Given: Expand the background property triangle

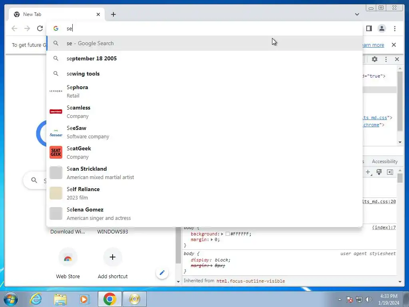Looking at the screenshot, I should pyautogui.click(x=222, y=234).
